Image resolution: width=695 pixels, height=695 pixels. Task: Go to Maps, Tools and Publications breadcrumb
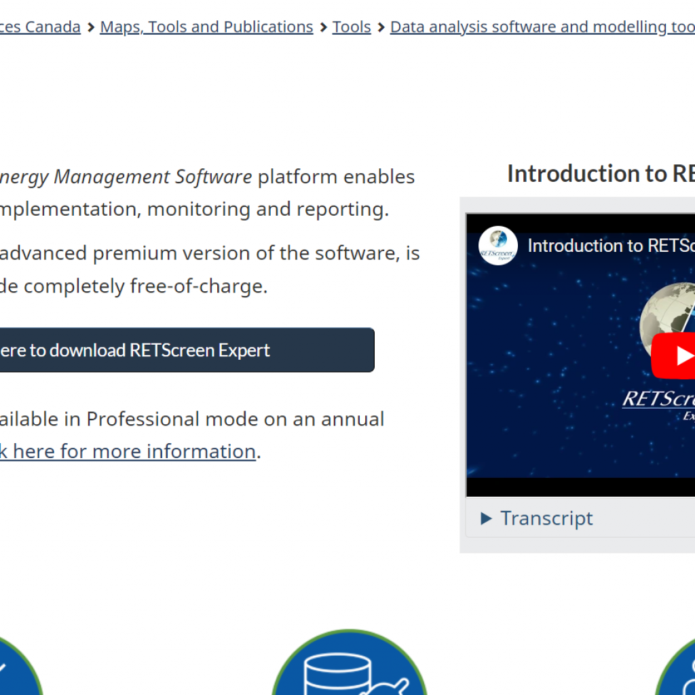[206, 27]
